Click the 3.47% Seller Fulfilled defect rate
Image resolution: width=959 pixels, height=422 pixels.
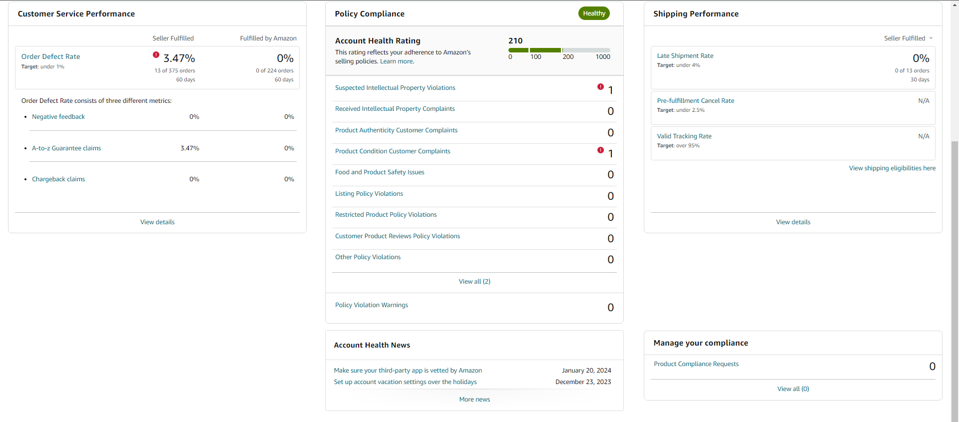pos(179,58)
